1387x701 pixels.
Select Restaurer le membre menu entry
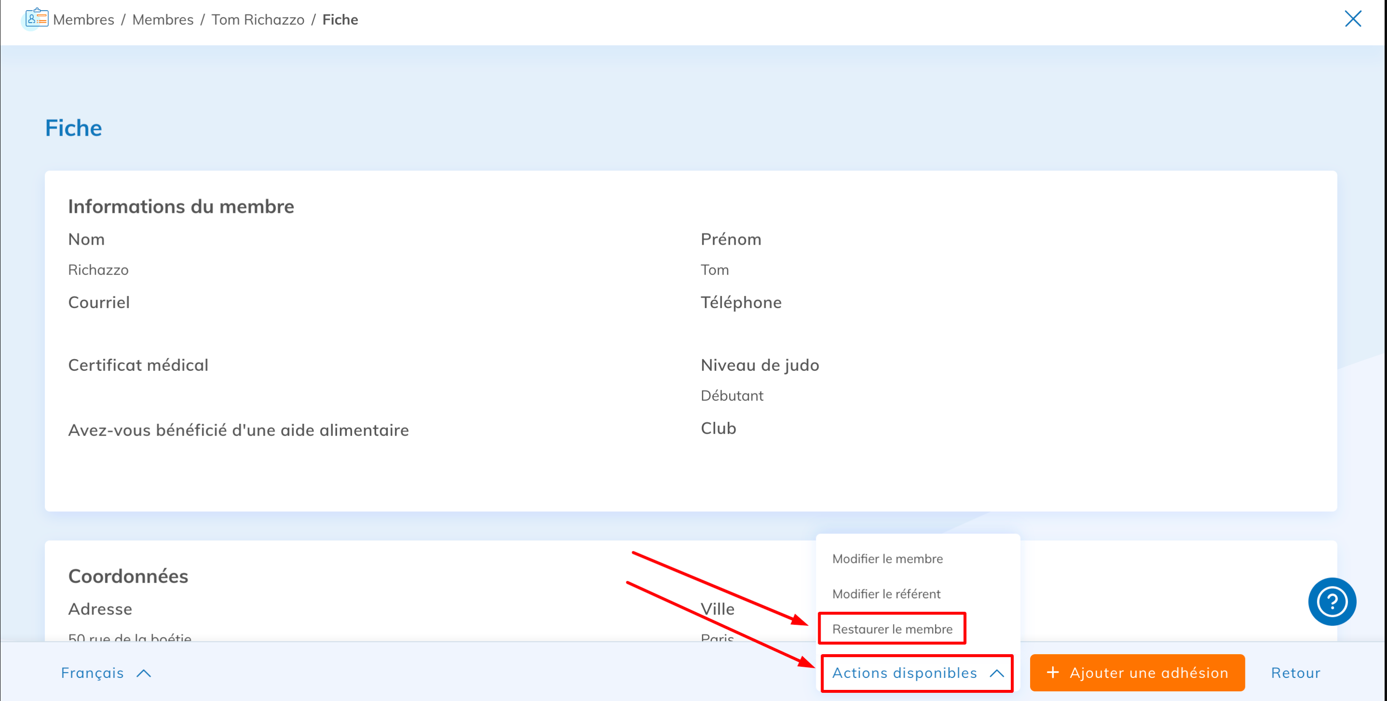tap(892, 628)
